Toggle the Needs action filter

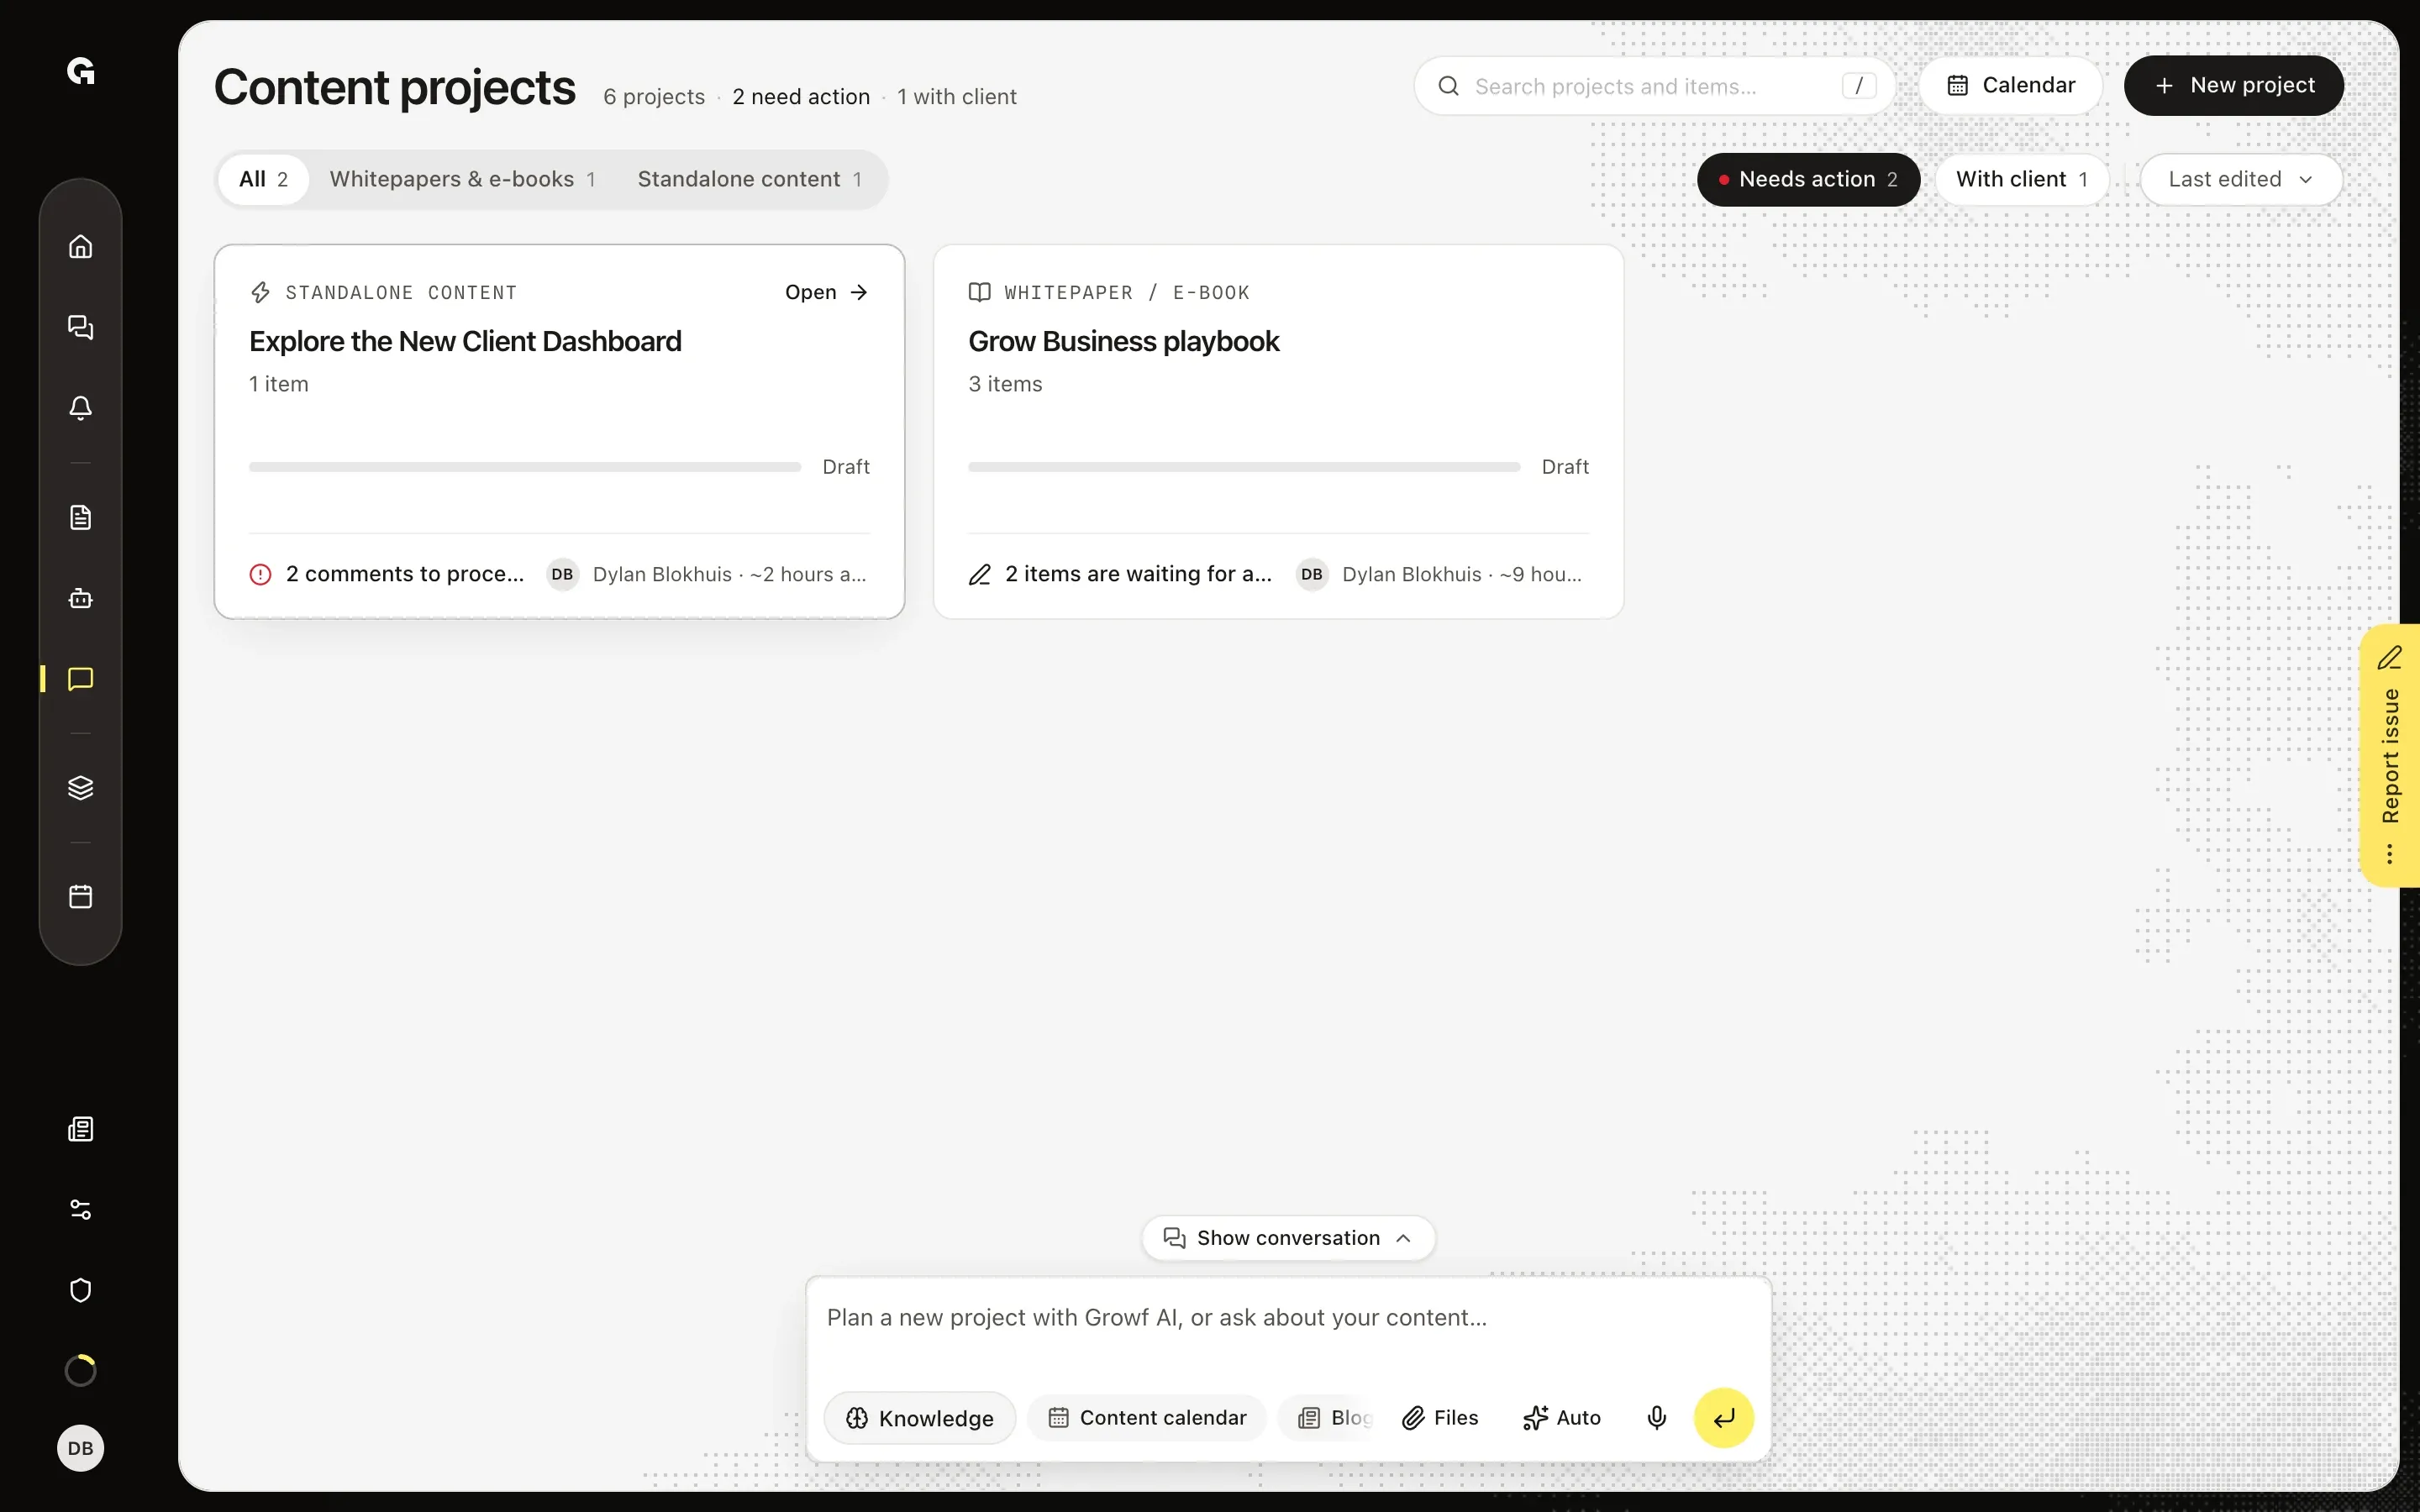click(1808, 180)
